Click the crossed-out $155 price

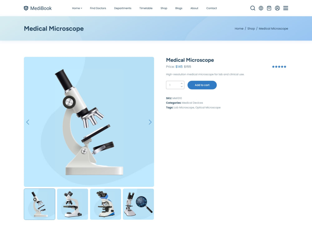pyautogui.click(x=188, y=67)
